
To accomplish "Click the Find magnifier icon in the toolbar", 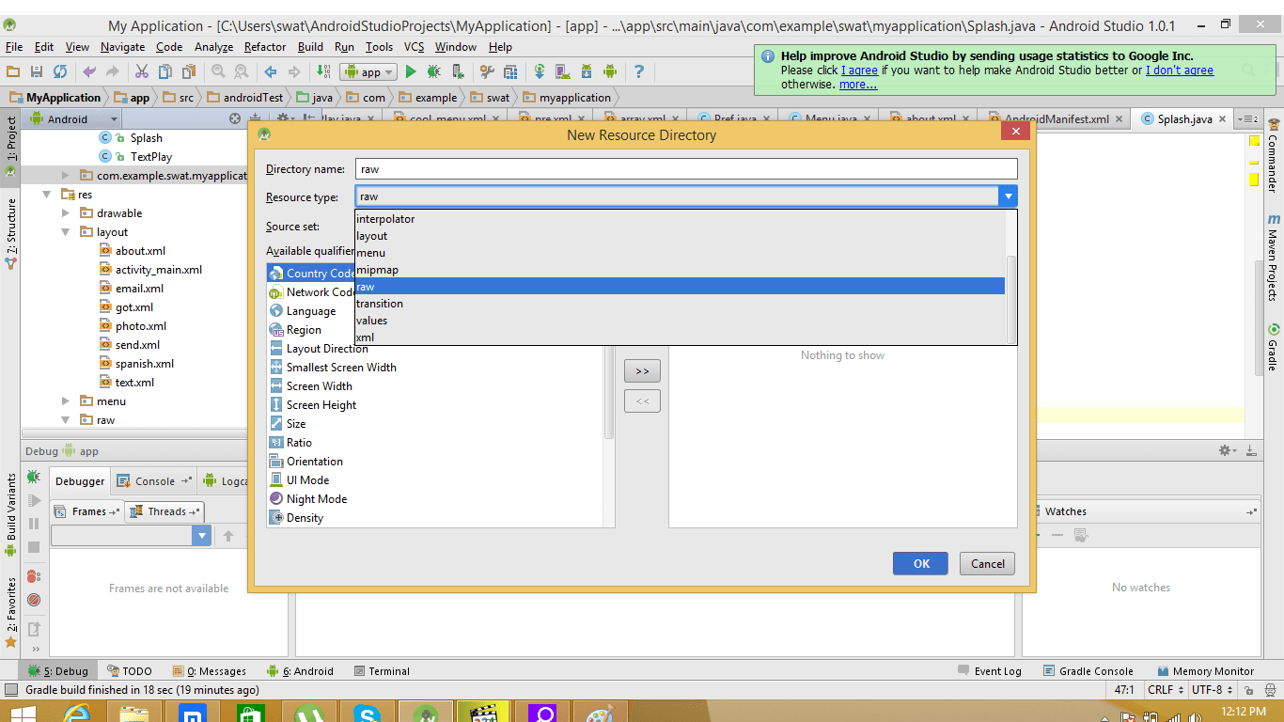I will [218, 71].
